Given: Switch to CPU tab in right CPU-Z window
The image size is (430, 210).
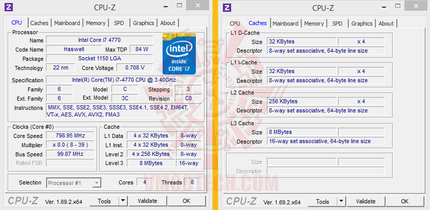Looking at the screenshot, I should (235, 24).
